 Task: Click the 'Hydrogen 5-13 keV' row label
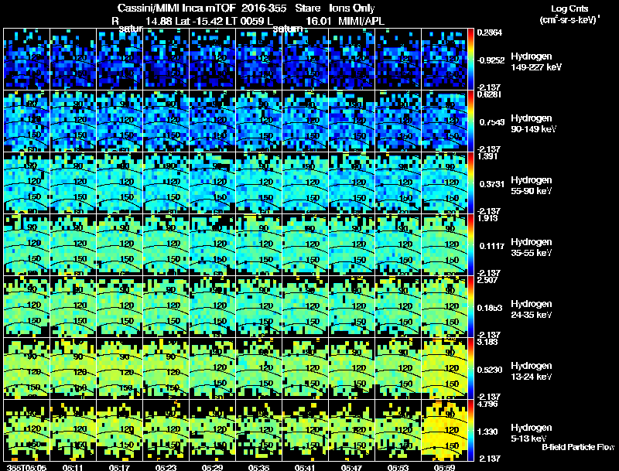tap(532, 433)
